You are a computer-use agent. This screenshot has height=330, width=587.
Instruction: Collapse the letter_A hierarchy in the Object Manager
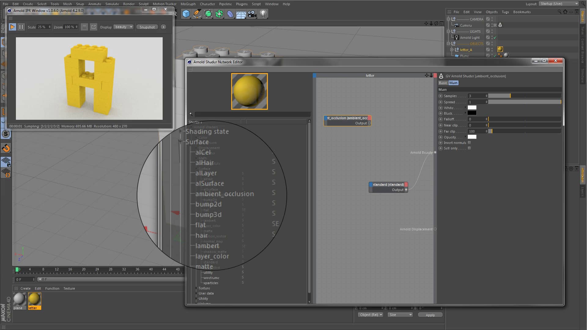(x=452, y=50)
